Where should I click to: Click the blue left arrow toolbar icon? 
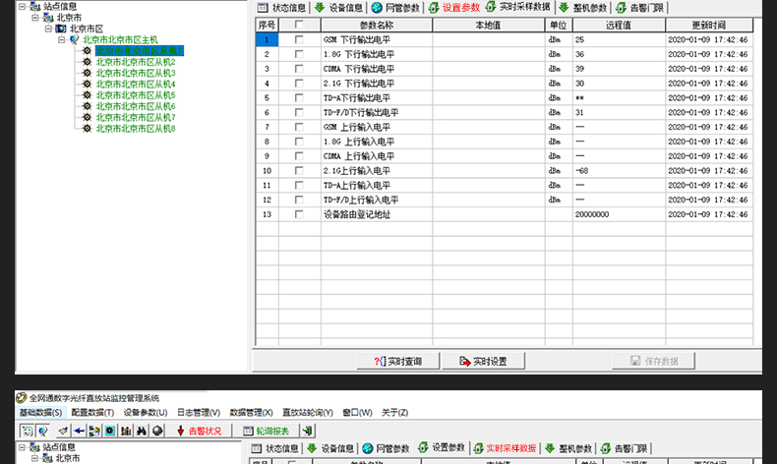click(79, 431)
